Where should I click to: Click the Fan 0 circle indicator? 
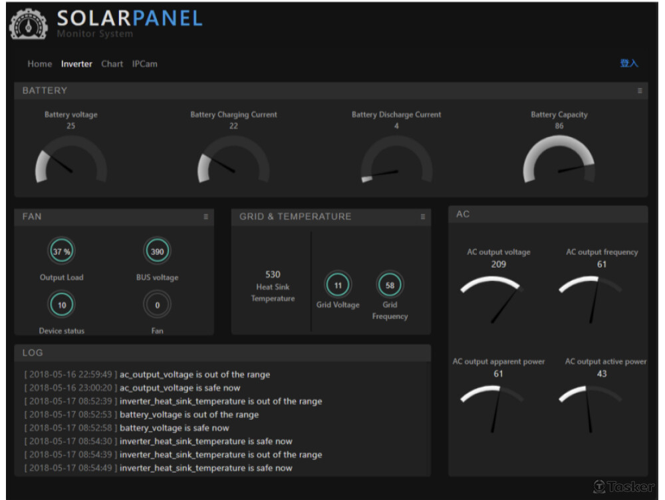pyautogui.click(x=158, y=305)
